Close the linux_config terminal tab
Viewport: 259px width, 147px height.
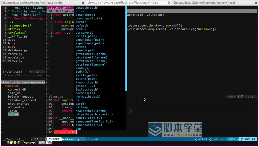[83, 3]
